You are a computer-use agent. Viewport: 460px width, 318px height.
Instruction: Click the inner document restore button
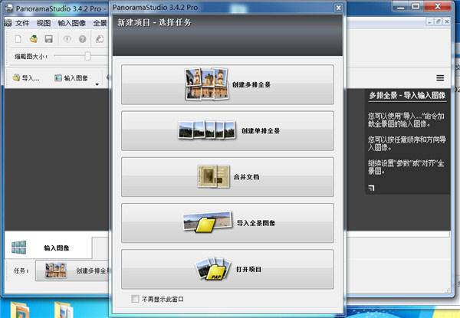[x=438, y=21]
